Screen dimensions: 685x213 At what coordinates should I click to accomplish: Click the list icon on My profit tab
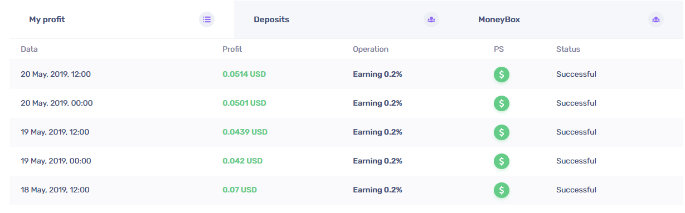(x=207, y=19)
